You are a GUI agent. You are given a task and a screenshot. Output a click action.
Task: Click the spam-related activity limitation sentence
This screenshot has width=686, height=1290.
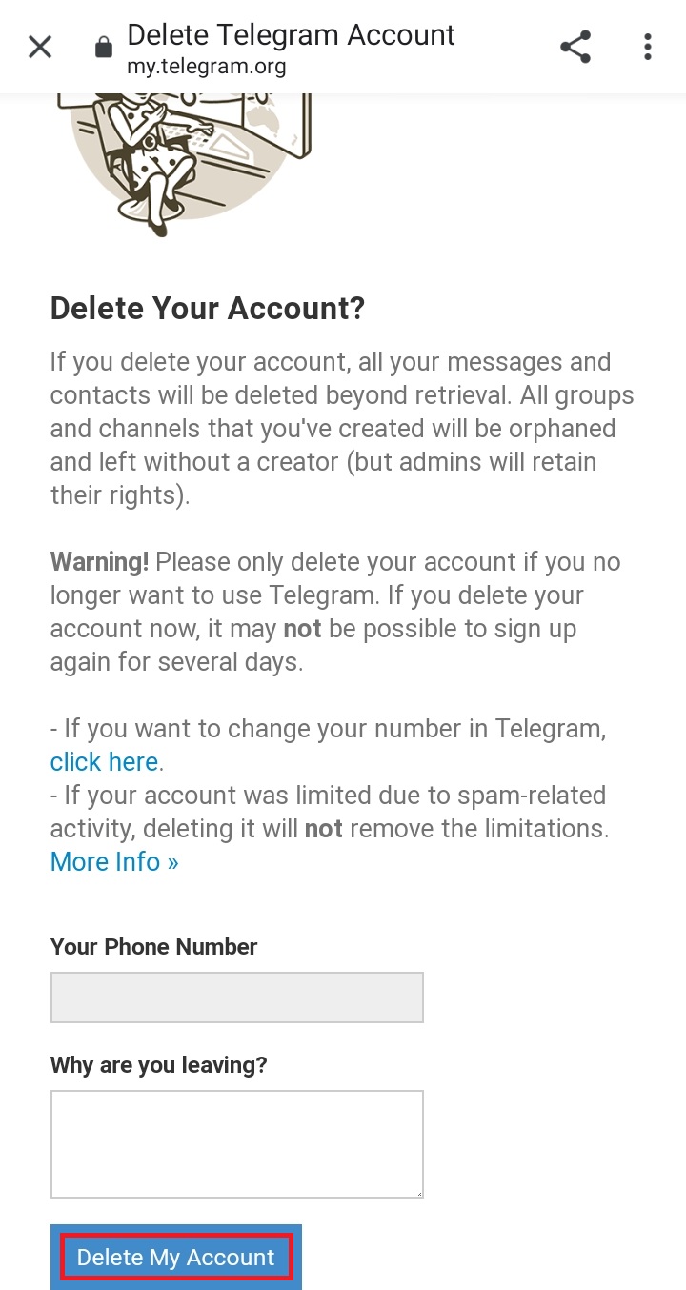pyautogui.click(x=330, y=812)
